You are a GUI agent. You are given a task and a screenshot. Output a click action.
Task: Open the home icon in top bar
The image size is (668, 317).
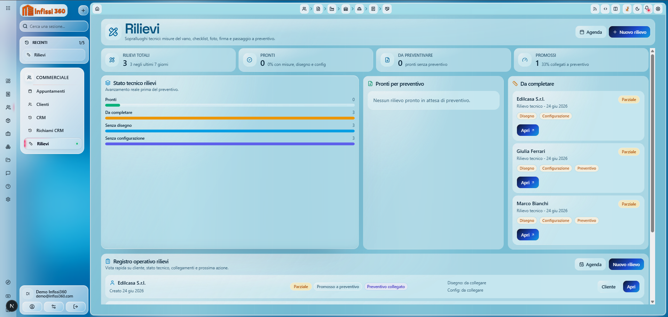(97, 9)
